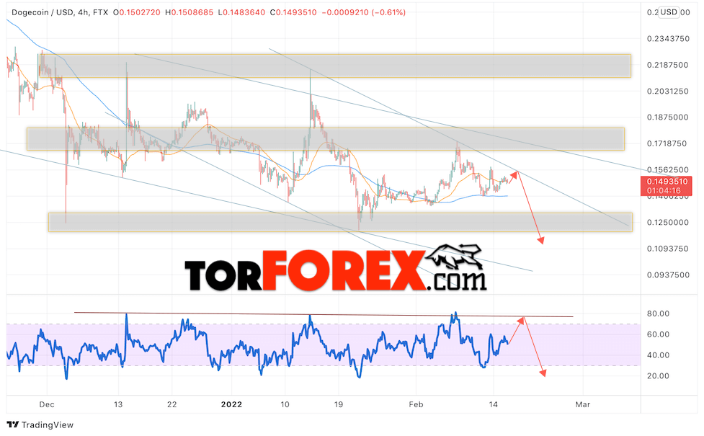This screenshot has width=704, height=436.
Task: Click the Feb date label on time axis
Action: tap(416, 404)
